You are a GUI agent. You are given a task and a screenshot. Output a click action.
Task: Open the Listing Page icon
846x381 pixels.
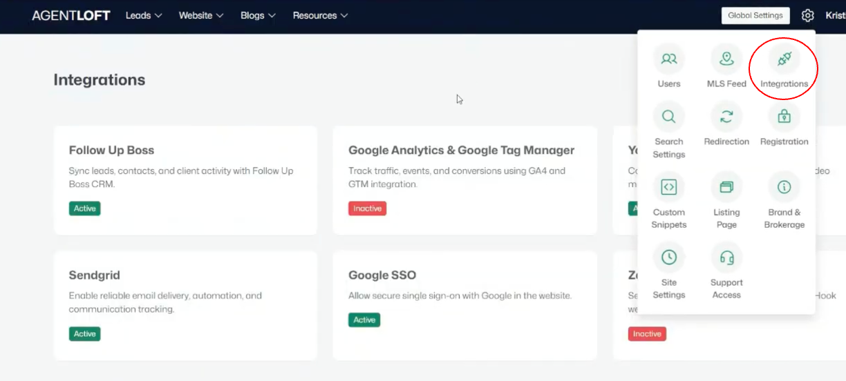[x=726, y=187]
